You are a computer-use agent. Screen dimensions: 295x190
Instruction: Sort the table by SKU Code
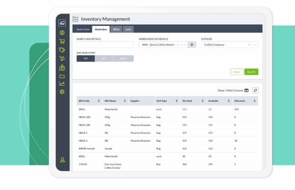[89, 101]
